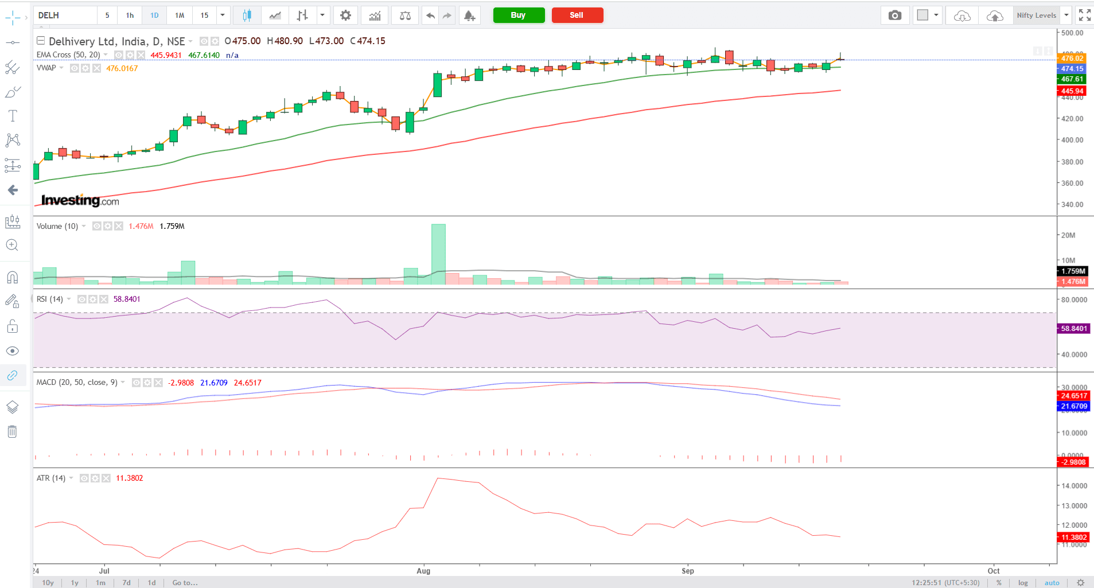
Task: Expand Volume (10) indicator options arrow
Action: click(84, 227)
